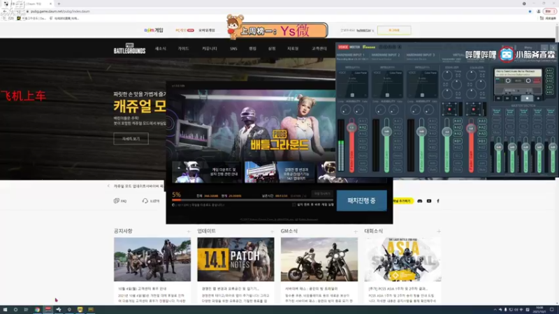Toggle A1 on first virtual input strip

[x=458, y=121]
